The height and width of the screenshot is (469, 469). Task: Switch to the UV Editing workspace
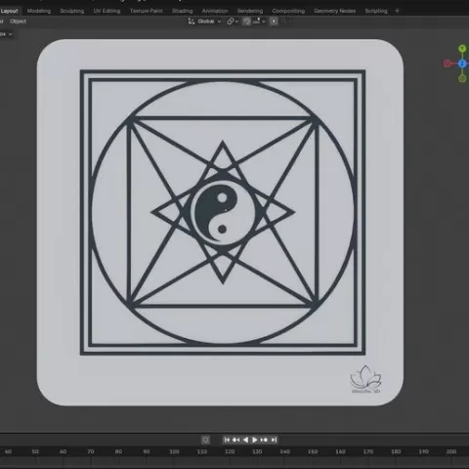(107, 11)
